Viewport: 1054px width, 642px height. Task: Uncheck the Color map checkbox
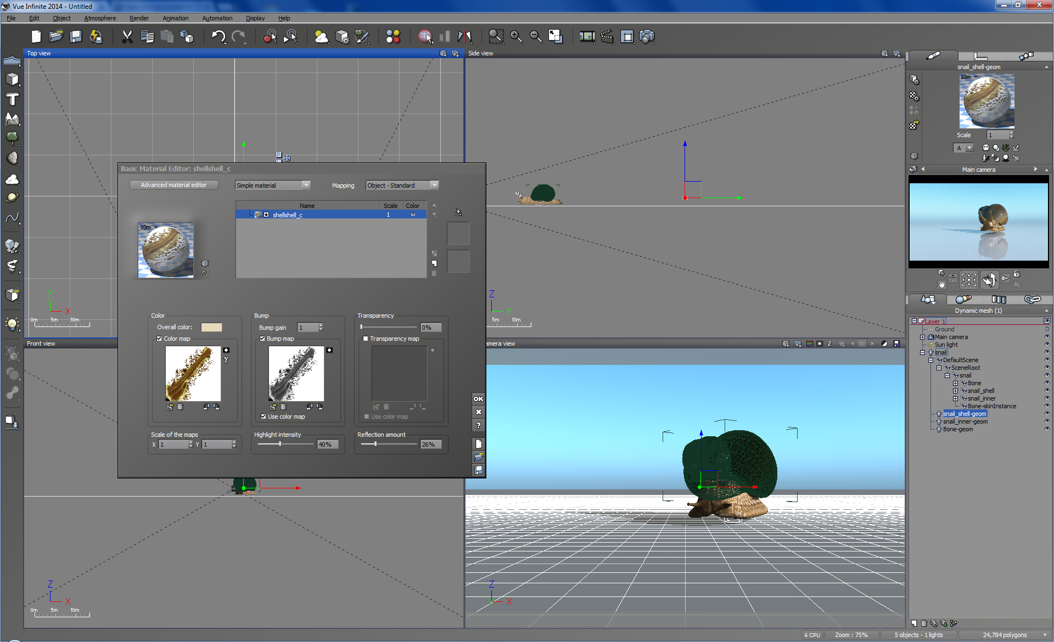coord(159,339)
